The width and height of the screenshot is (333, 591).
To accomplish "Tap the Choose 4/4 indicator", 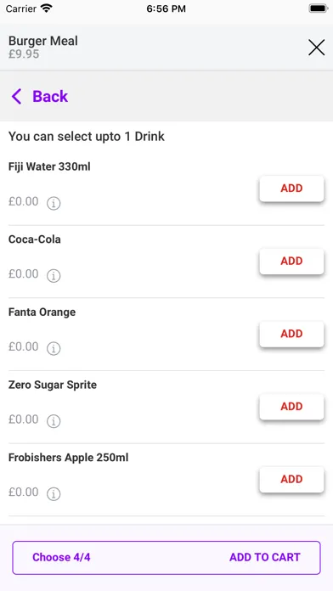I will (61, 557).
